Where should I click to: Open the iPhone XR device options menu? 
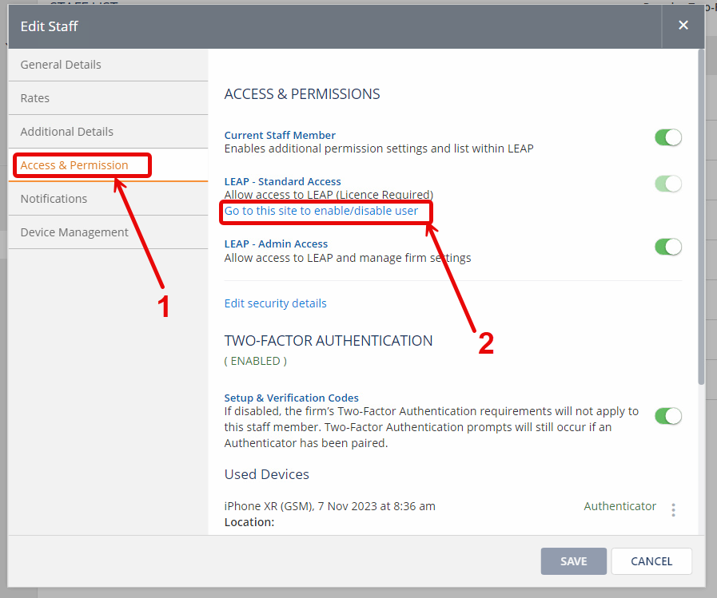(674, 509)
